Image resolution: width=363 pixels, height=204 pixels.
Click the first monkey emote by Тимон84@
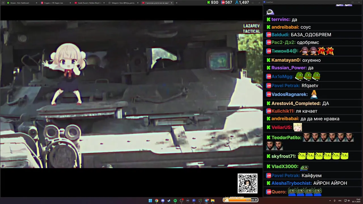click(304, 51)
